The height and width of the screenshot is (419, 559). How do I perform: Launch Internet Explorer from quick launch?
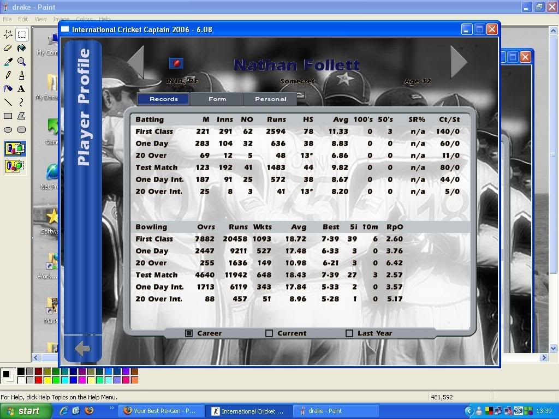point(64,411)
